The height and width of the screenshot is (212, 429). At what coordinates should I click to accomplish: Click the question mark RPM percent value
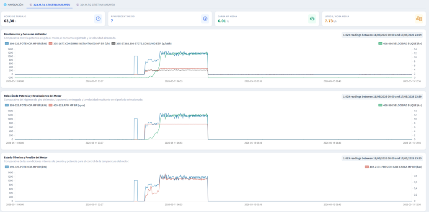click(x=112, y=21)
